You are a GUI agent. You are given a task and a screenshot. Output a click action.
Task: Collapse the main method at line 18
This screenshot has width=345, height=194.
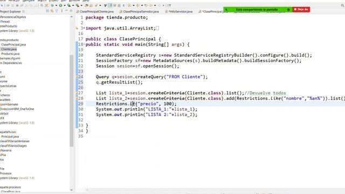point(84,44)
